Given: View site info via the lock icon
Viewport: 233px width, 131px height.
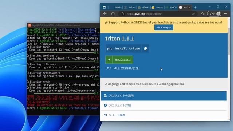Looking at the screenshot, I should (x=123, y=14).
